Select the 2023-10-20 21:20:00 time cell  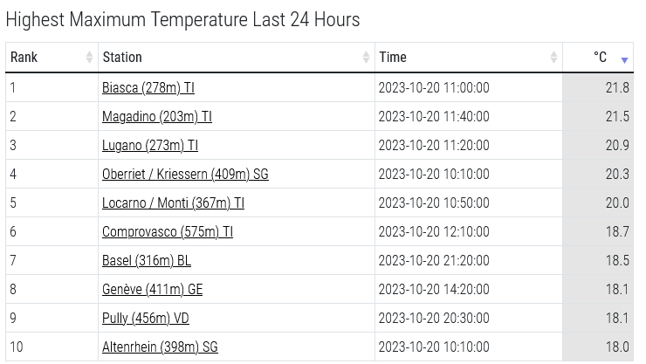point(469,261)
